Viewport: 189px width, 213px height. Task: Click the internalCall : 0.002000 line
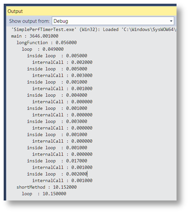point(62,62)
